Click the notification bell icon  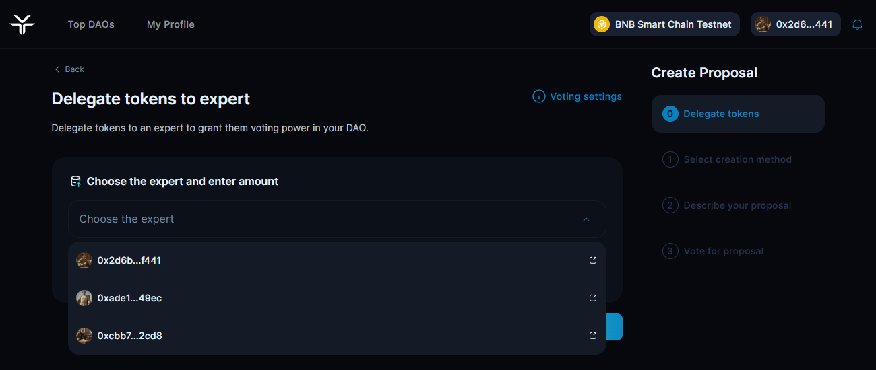pyautogui.click(x=857, y=24)
